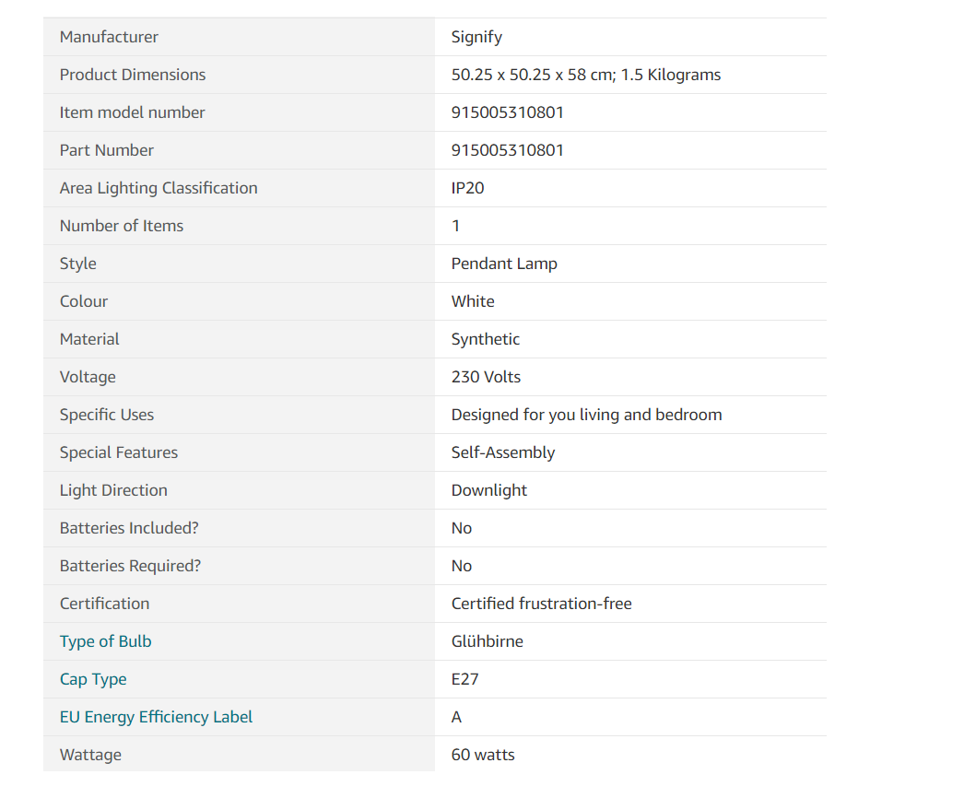Click the Downlight value
This screenshot has height=798, width=964.
tap(488, 490)
